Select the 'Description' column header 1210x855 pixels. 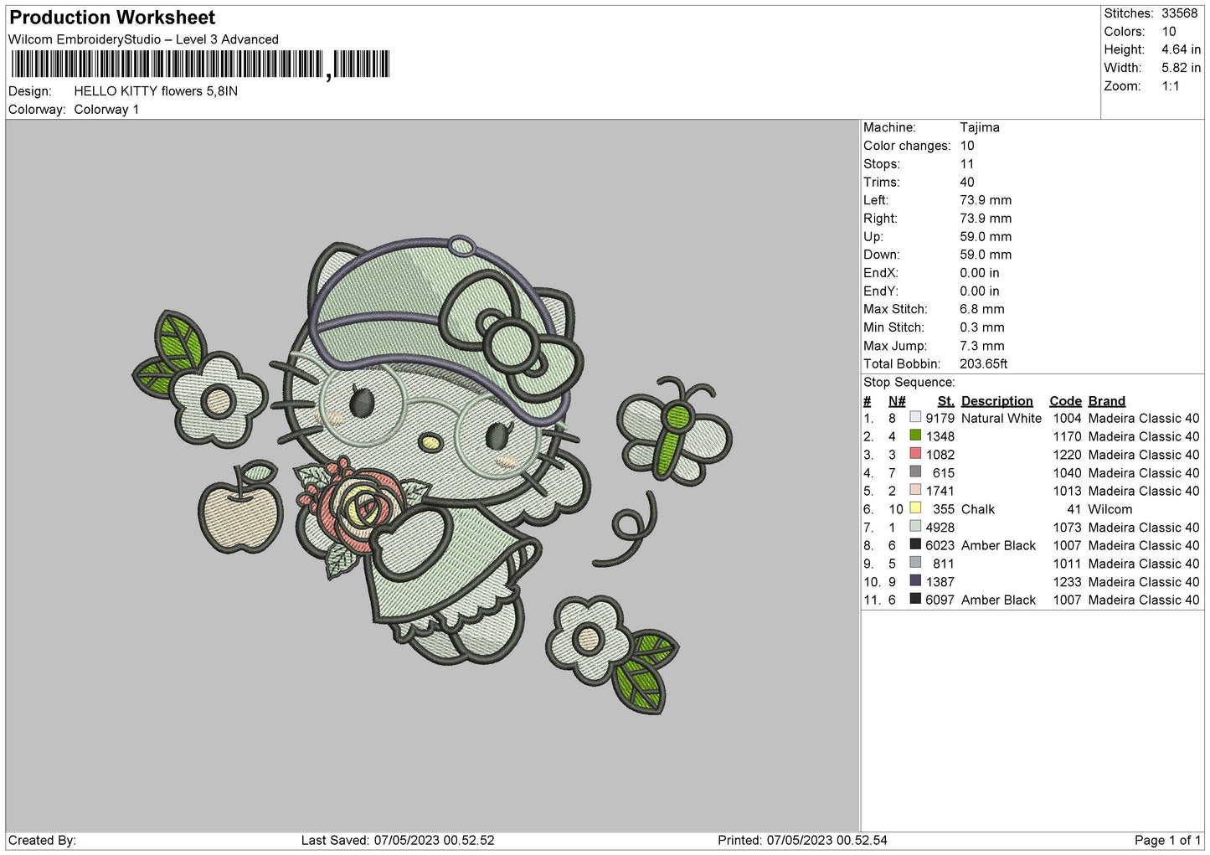997,401
